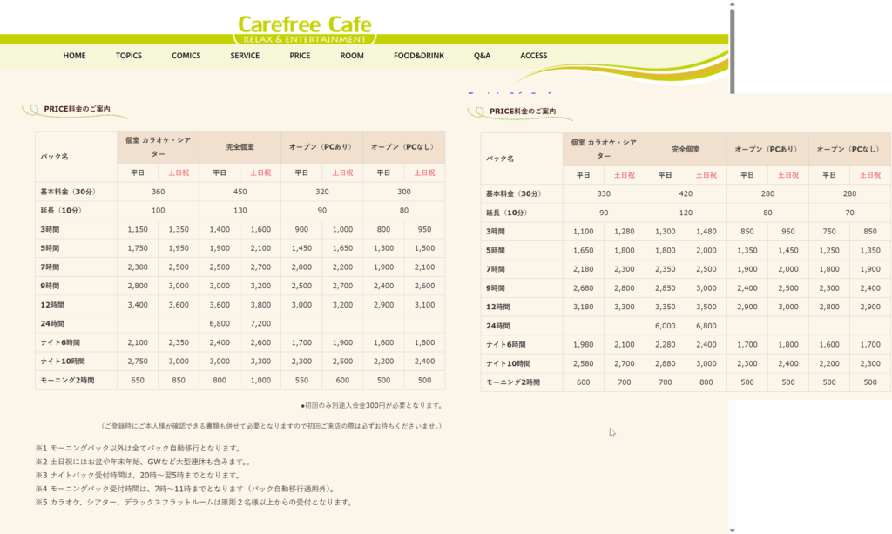Navigate to the ROOM page
This screenshot has width=892, height=534.
pyautogui.click(x=352, y=56)
